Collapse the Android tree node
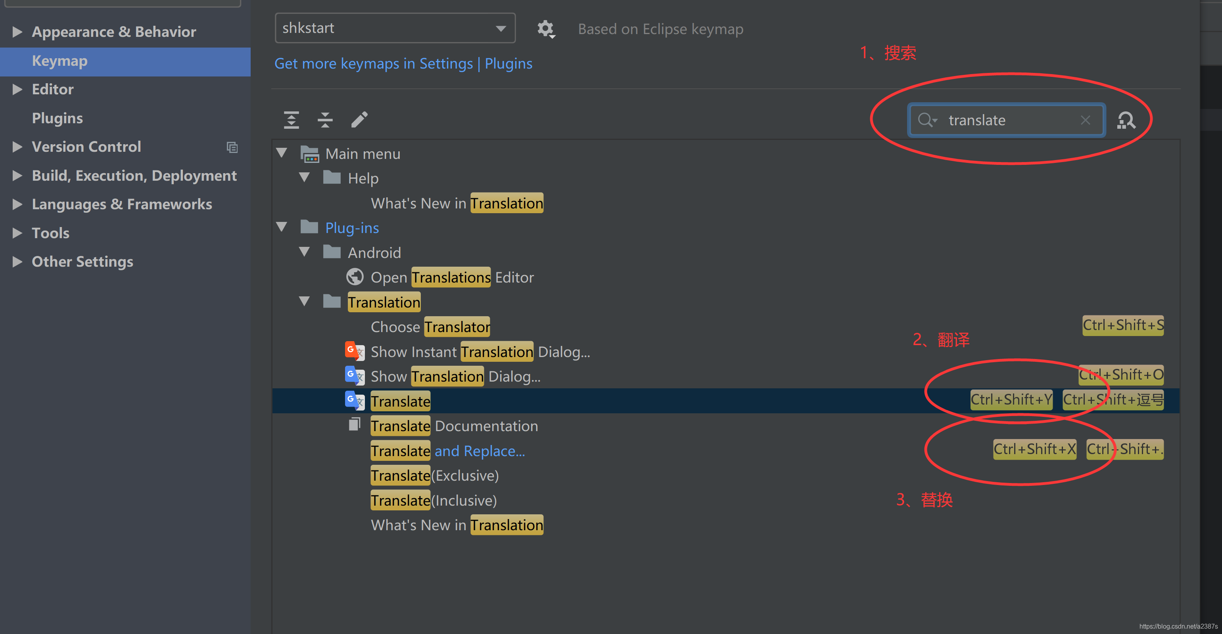 coord(305,252)
